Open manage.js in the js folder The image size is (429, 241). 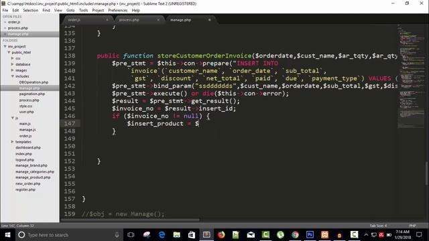click(x=27, y=129)
